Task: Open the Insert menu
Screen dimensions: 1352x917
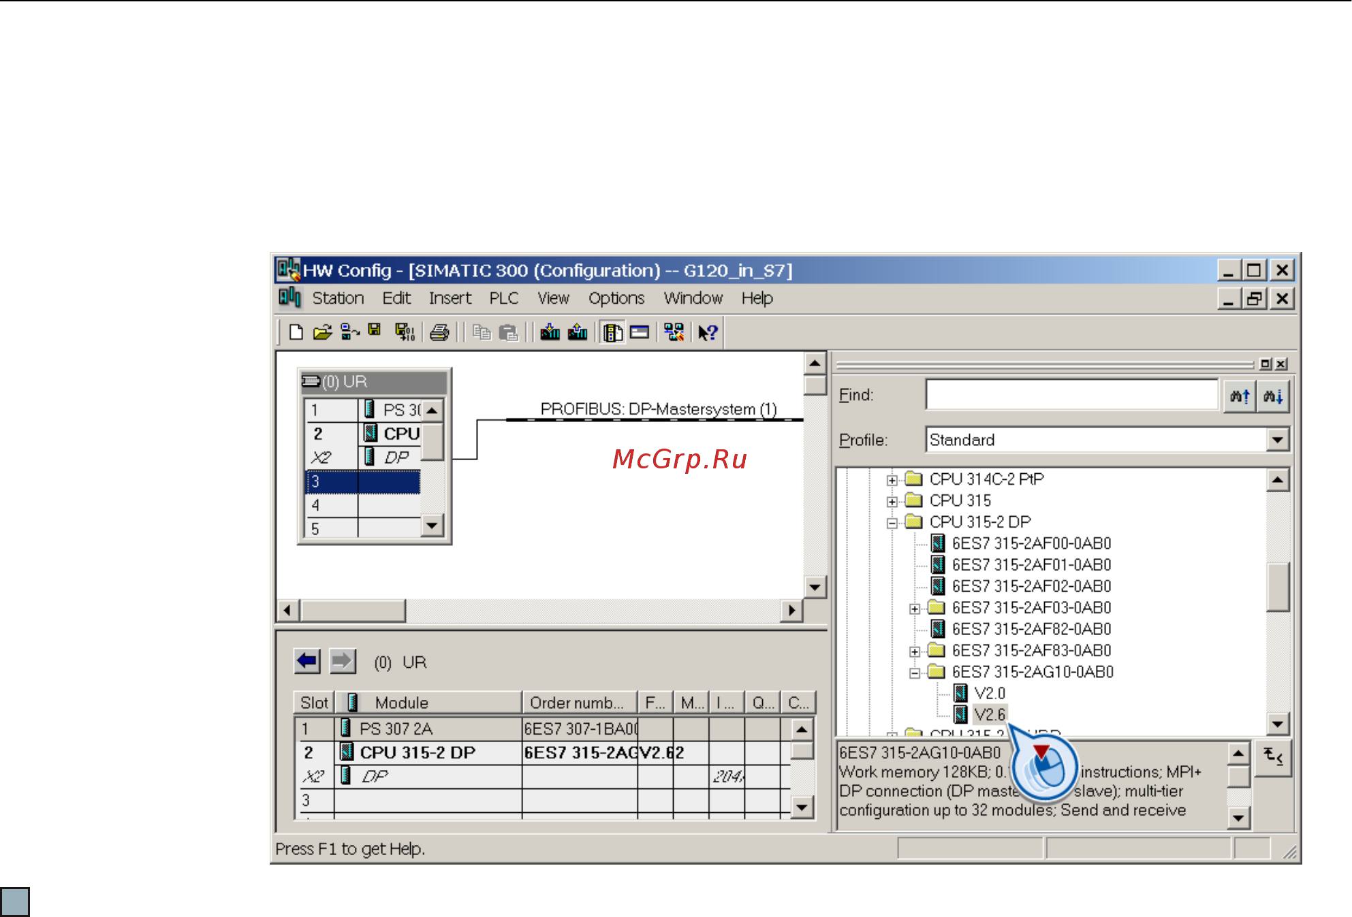Action: pos(450,298)
